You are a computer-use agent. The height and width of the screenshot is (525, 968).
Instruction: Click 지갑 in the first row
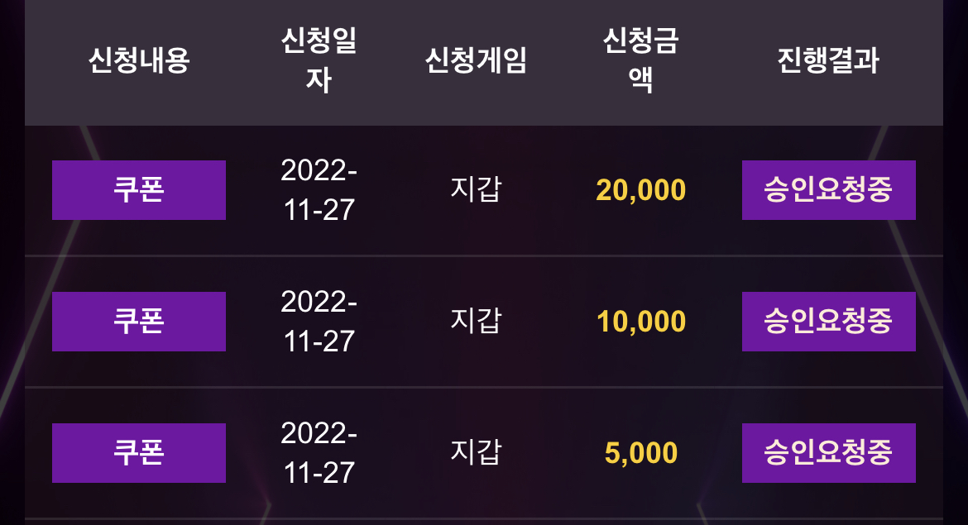tap(476, 189)
